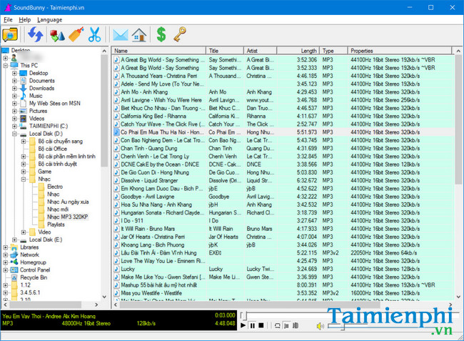Select the Electro folder in tree
The height and width of the screenshot is (341, 464).
(x=55, y=187)
